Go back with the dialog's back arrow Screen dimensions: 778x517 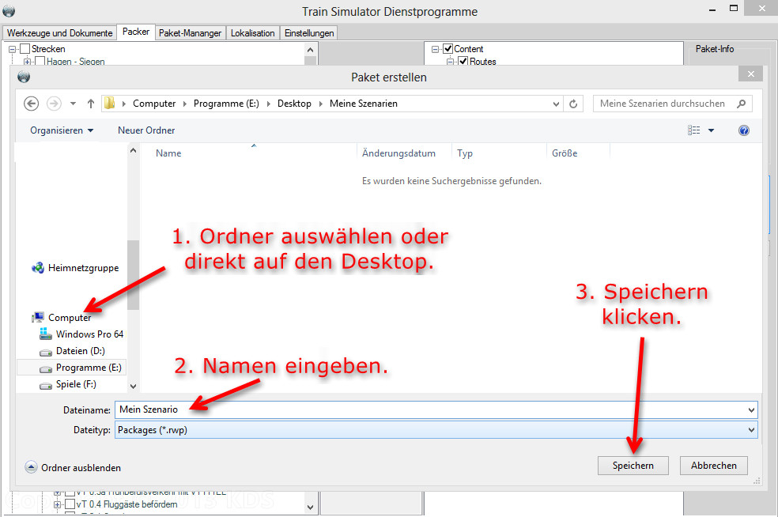pos(32,104)
